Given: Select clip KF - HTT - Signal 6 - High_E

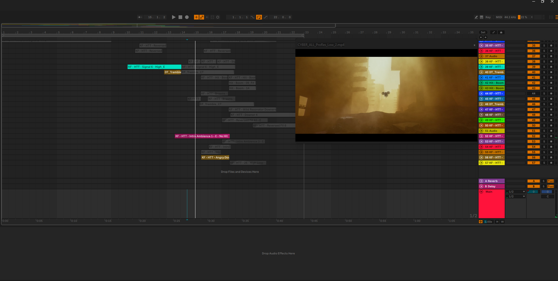Looking at the screenshot, I should click(154, 67).
